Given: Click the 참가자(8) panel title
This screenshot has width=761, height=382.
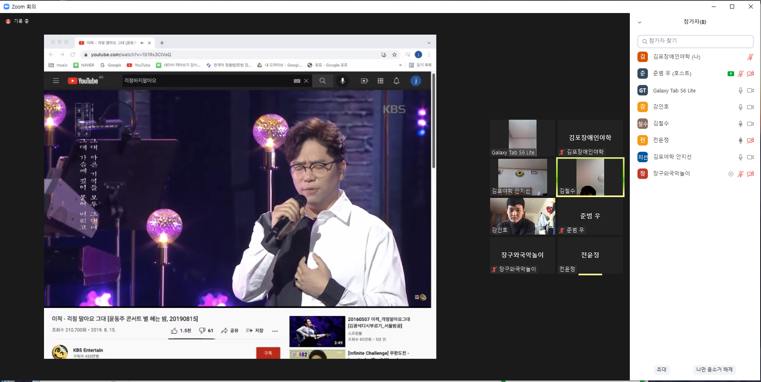Looking at the screenshot, I should pyautogui.click(x=695, y=22).
